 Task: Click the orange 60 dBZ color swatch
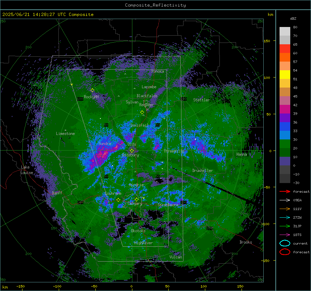(x=285, y=57)
